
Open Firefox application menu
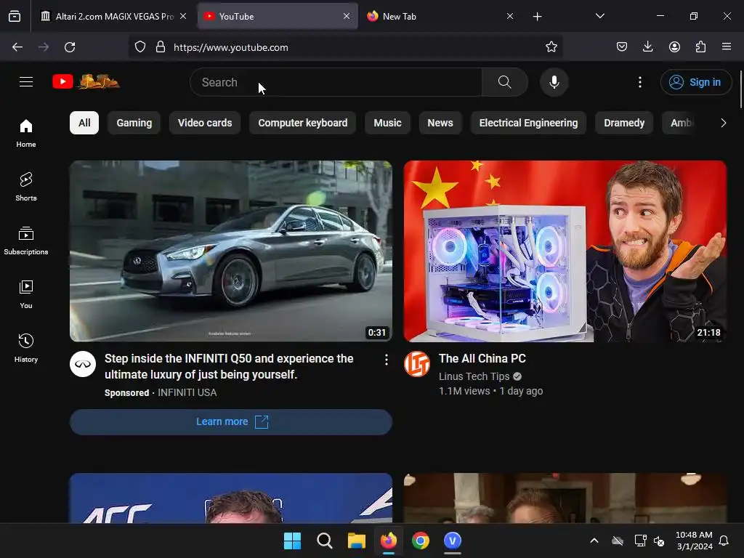[727, 46]
